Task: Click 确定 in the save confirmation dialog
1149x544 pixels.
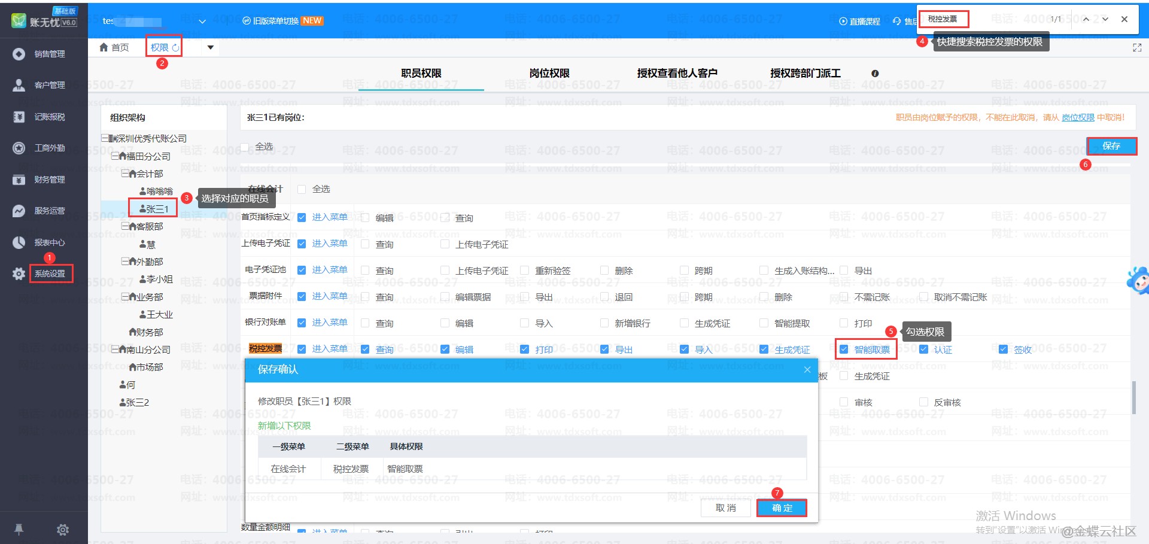Action: [782, 508]
